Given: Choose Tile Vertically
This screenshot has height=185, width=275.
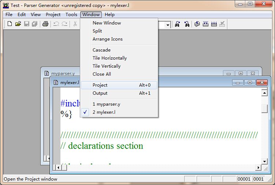Looking at the screenshot, I should (x=119, y=66).
